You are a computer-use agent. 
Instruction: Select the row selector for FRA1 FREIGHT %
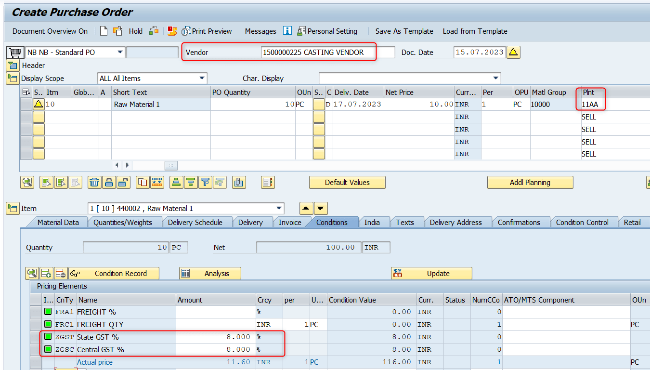point(36,312)
